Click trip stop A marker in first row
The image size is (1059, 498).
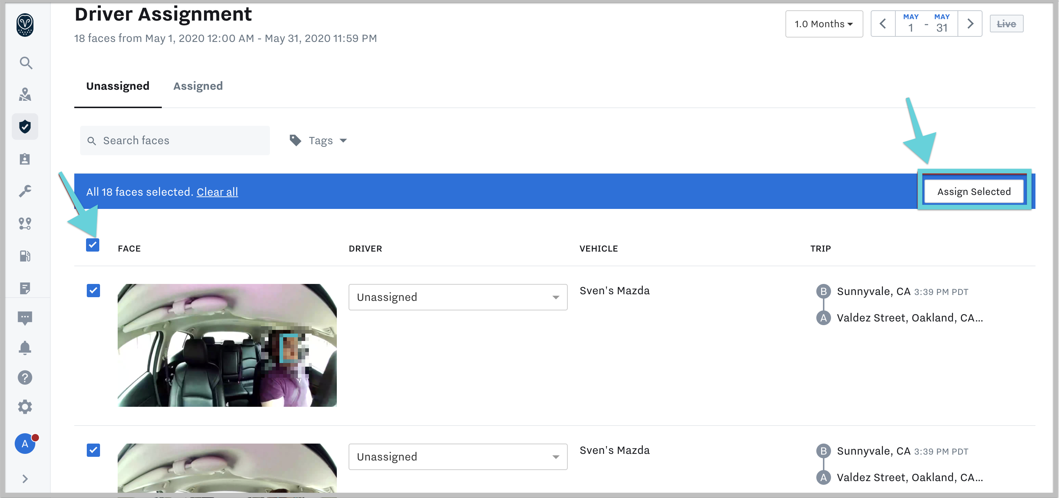tap(823, 318)
